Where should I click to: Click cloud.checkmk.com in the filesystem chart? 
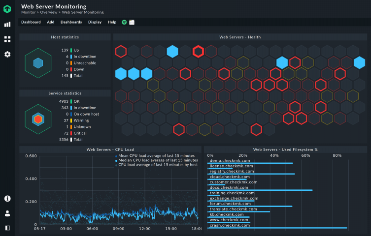click(x=230, y=177)
